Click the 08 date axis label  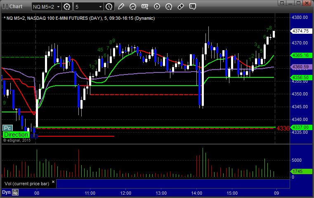(x=37, y=193)
